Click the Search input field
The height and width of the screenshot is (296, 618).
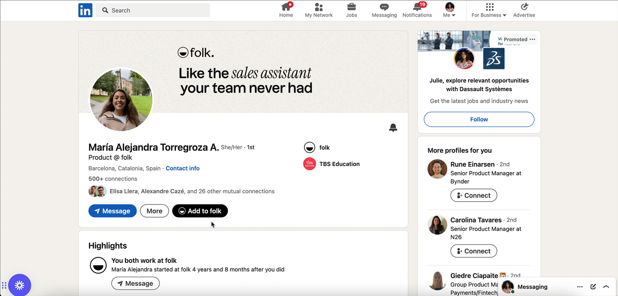pyautogui.click(x=153, y=10)
